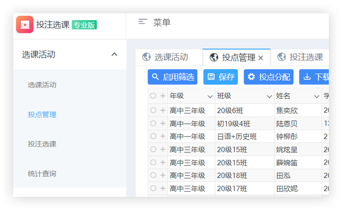
Task: Click the globe icon on 选课活动 tab
Action: pyautogui.click(x=146, y=57)
